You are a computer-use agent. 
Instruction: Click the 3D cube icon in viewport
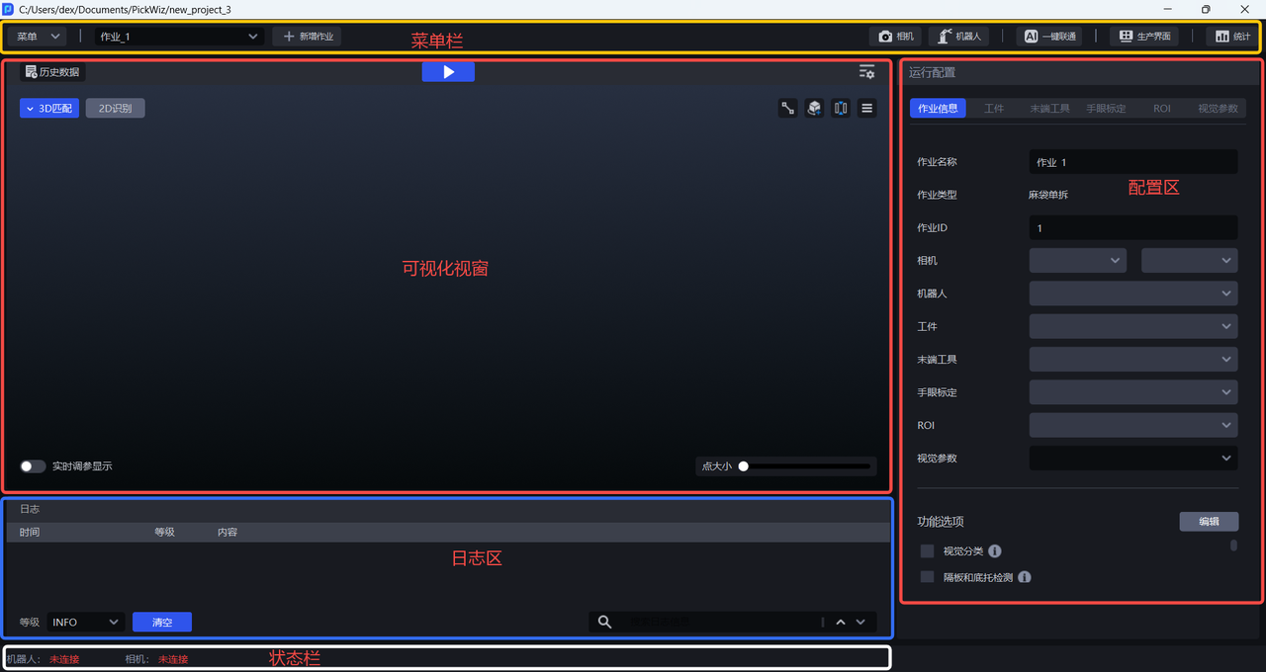pos(814,109)
